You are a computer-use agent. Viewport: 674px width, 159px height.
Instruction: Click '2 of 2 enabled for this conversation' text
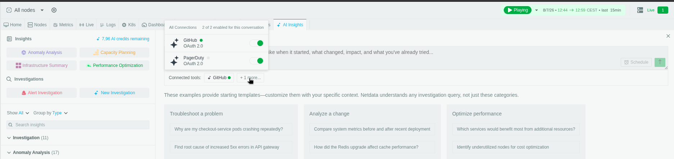[x=233, y=27]
